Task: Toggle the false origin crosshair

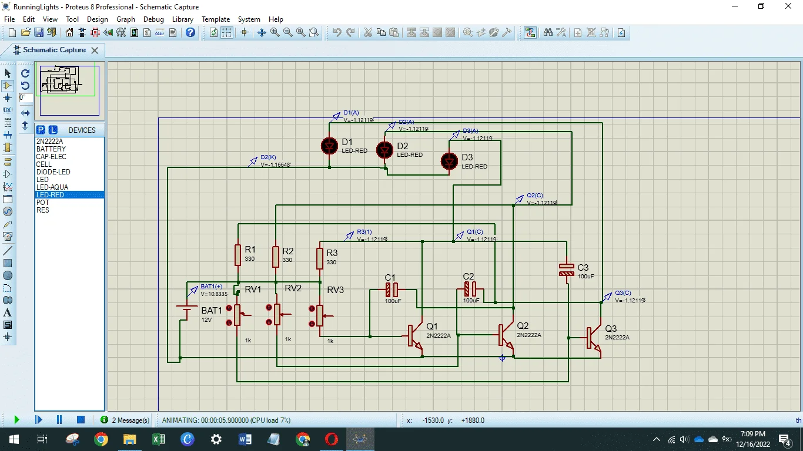Action: [245, 32]
